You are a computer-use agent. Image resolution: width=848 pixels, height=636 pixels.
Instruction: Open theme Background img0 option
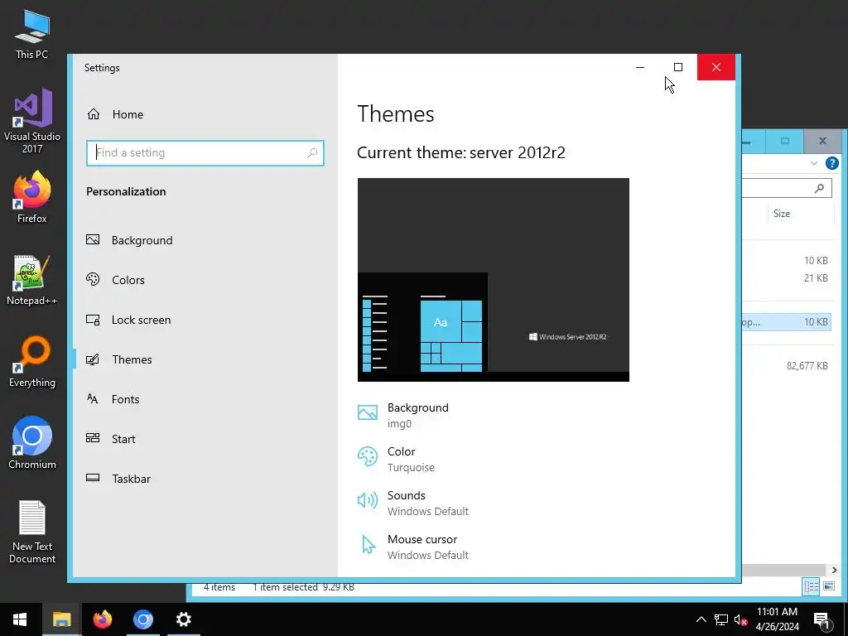[403, 415]
